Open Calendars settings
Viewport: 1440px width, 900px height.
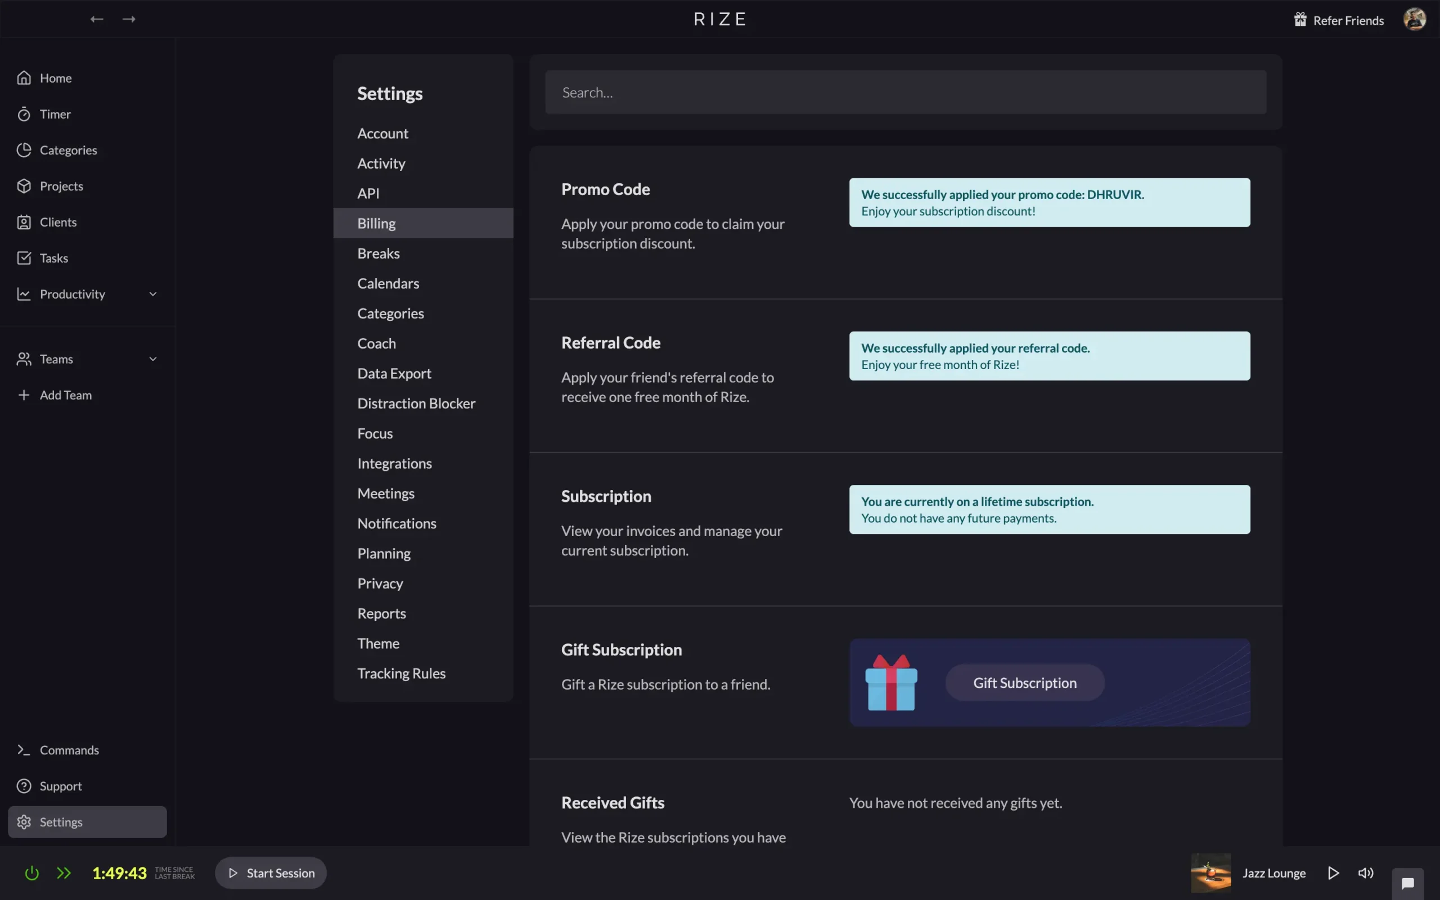tap(388, 283)
